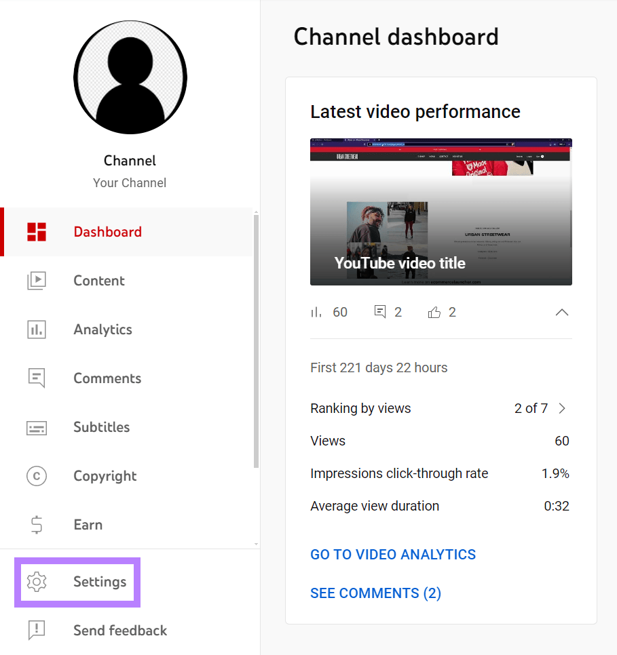The image size is (617, 655).
Task: Open Send feedback via its exclamation icon
Action: point(36,630)
